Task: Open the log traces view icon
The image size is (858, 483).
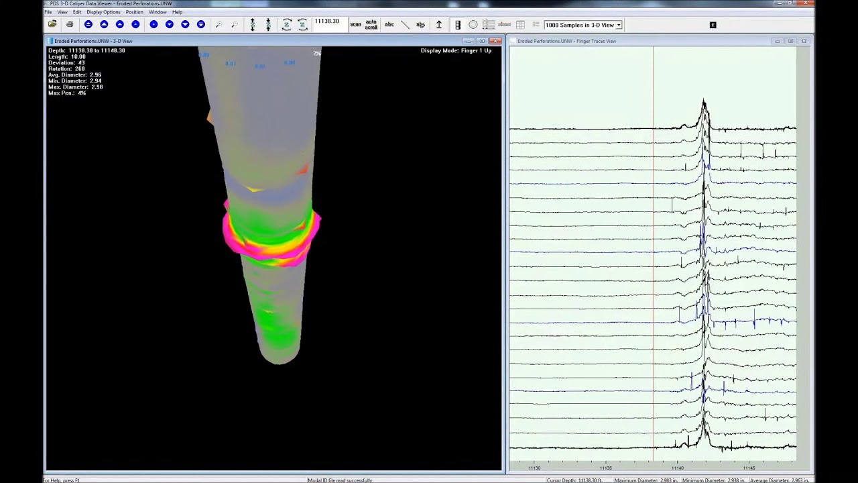Action: 489,25
